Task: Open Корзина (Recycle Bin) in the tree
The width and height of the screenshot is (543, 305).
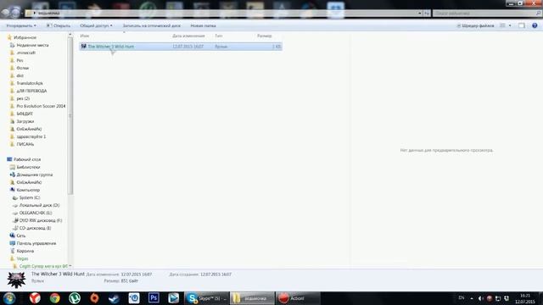Action: pos(25,251)
